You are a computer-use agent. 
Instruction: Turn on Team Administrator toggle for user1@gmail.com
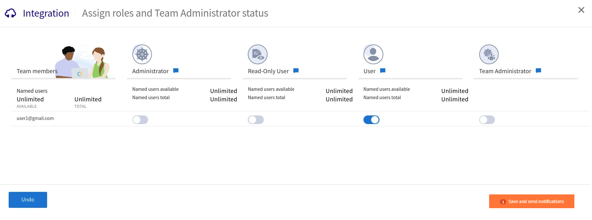[x=487, y=120]
